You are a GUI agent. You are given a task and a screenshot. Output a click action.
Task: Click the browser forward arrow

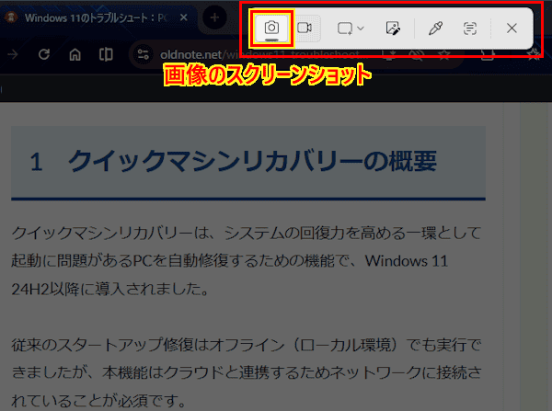[13, 55]
